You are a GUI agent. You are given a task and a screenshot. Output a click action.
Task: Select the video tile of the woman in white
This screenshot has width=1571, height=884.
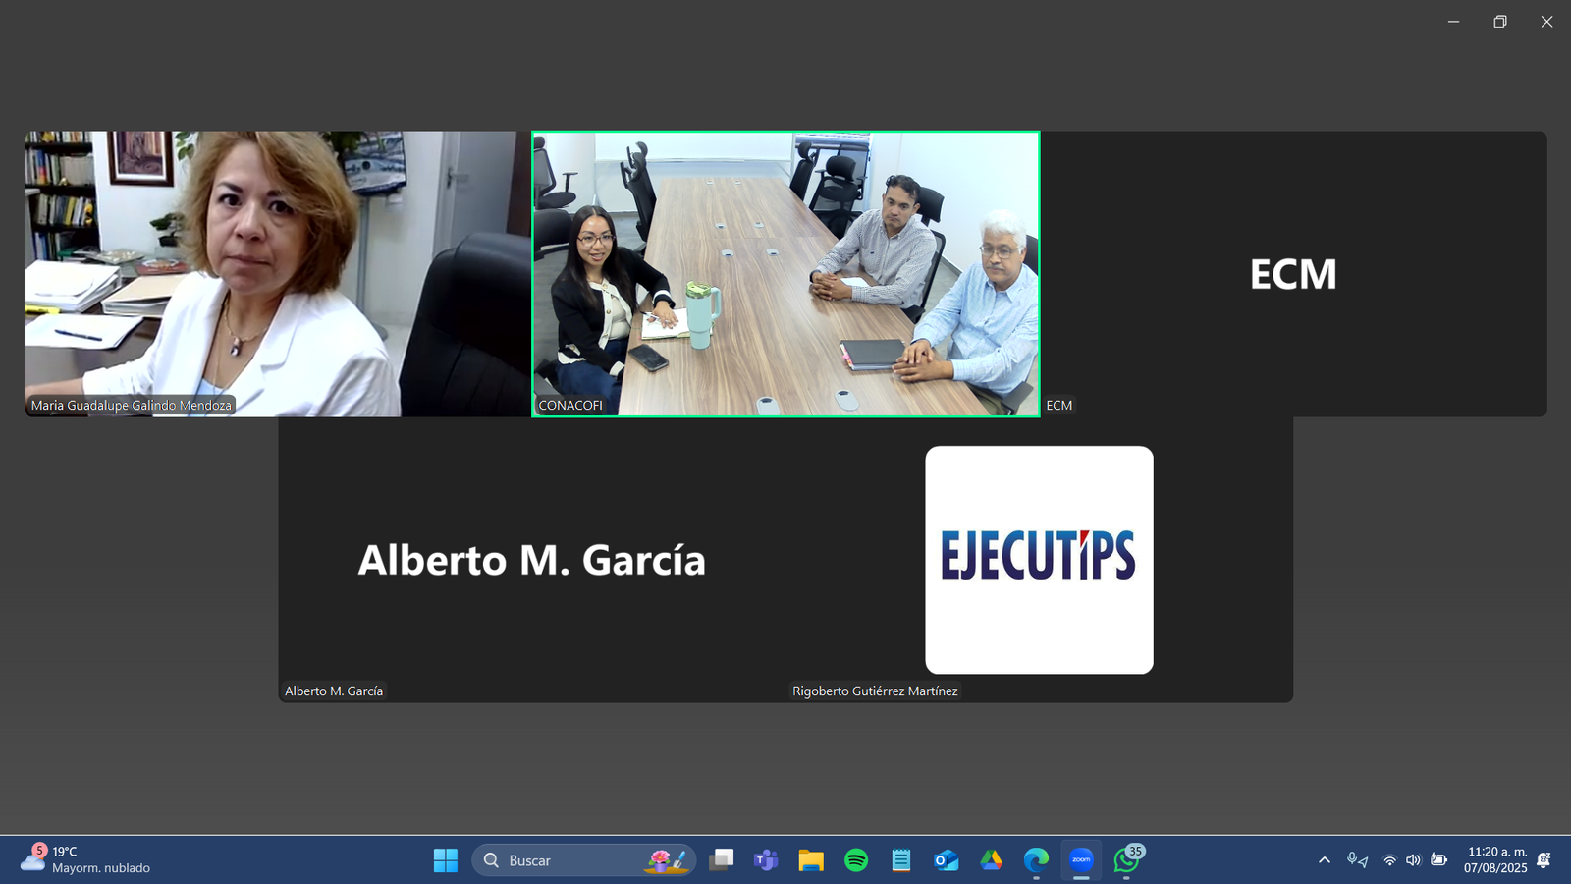point(278,274)
